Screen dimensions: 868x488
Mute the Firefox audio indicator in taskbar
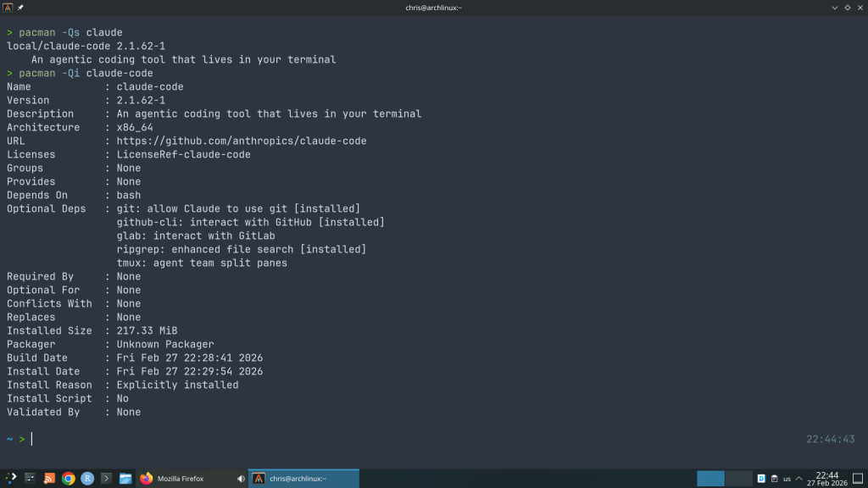tap(241, 479)
